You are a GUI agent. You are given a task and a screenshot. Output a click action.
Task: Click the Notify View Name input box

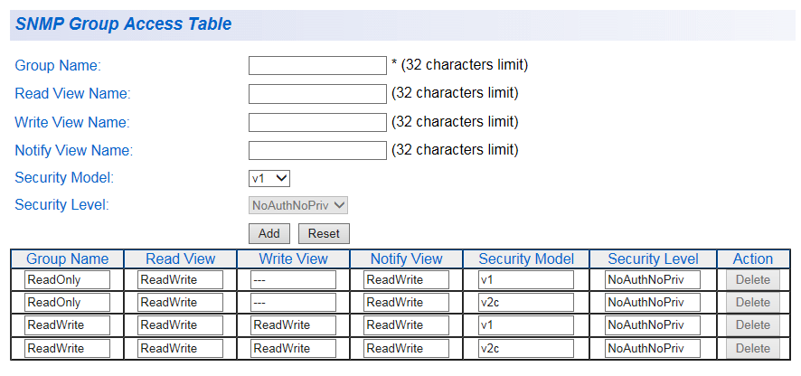(317, 151)
